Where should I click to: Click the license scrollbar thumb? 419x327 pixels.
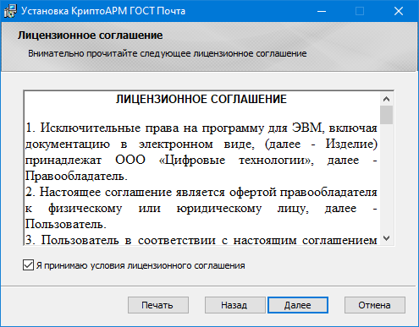coord(386,115)
